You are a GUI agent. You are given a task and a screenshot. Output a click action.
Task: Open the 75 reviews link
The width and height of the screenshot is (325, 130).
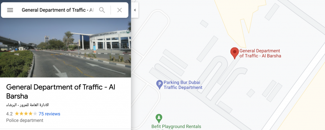(49, 114)
